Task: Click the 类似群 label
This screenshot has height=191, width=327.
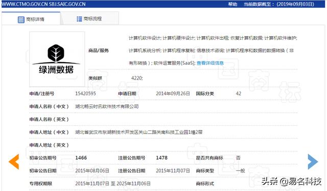Action: click(95, 78)
